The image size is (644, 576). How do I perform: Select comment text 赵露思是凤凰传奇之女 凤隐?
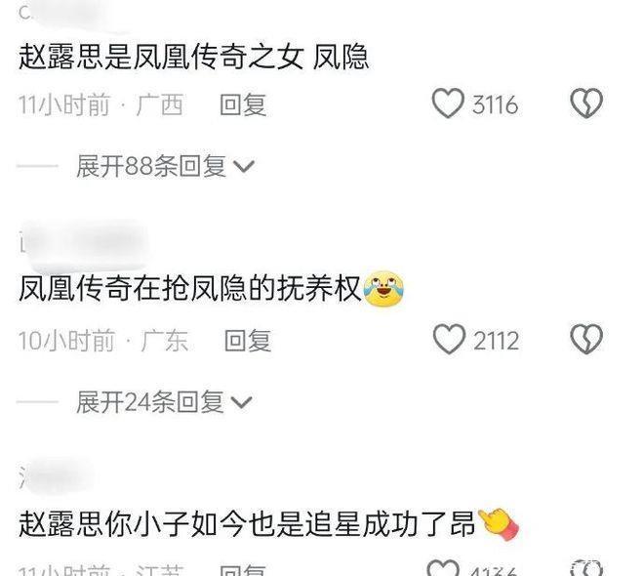[193, 57]
